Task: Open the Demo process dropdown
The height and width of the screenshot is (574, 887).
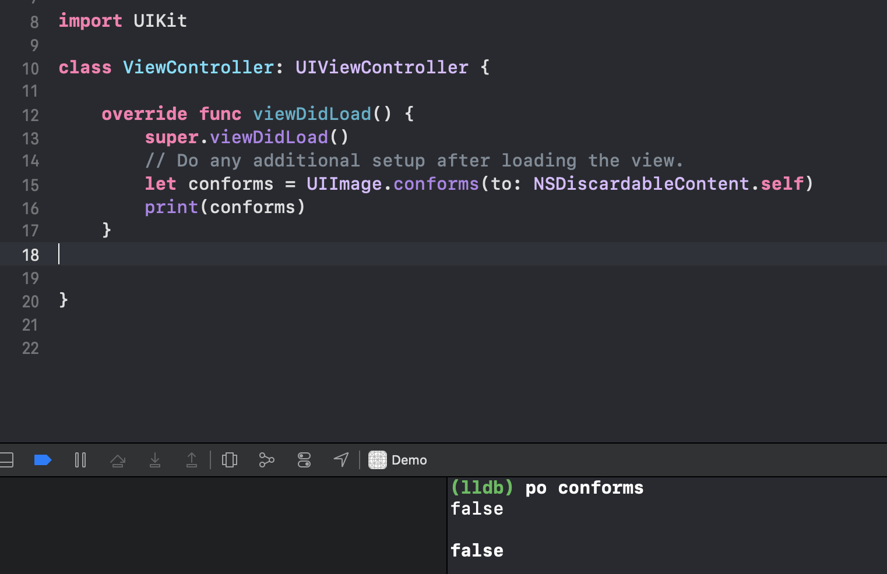Action: tap(410, 460)
